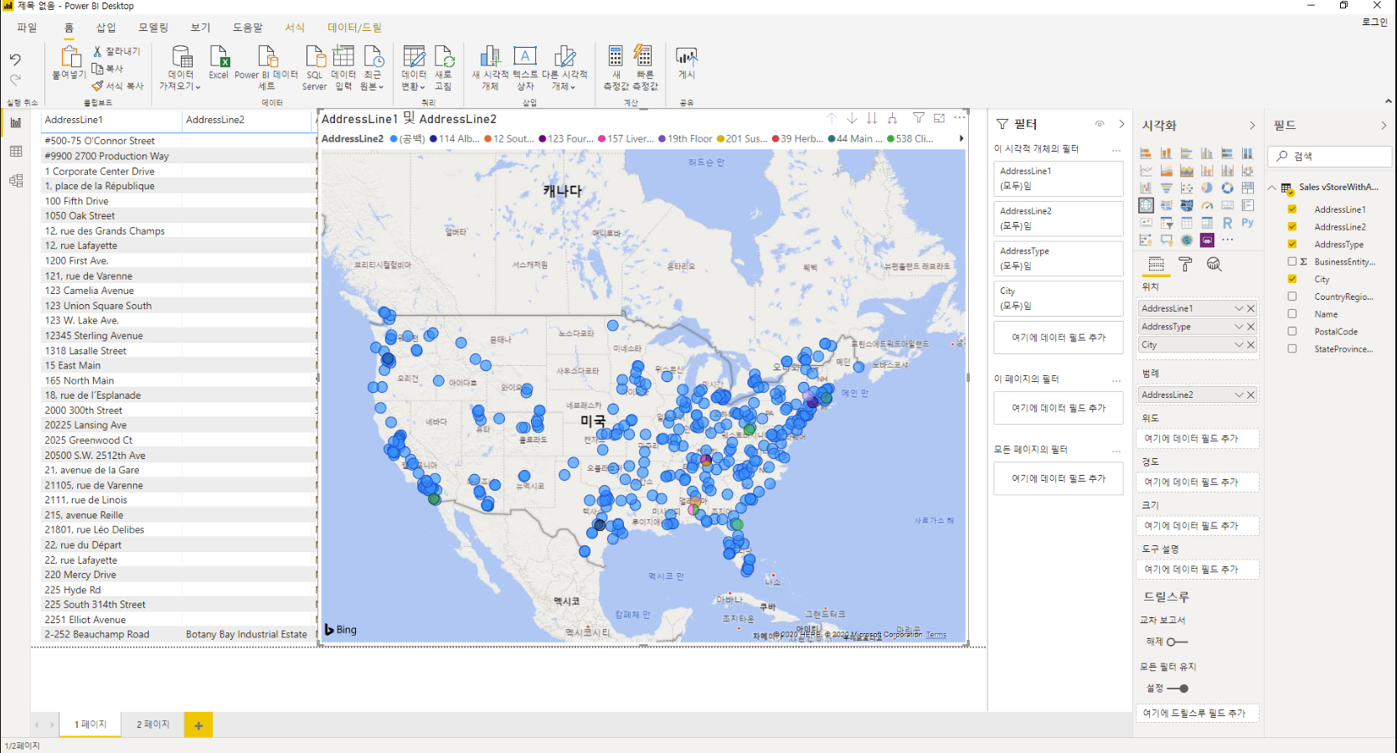
Task: Open AddressLine2 legend field dropdown arrow
Action: pos(1239,395)
